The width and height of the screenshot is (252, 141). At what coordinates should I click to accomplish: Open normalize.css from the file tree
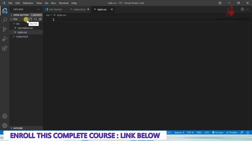pyautogui.click(x=25, y=28)
